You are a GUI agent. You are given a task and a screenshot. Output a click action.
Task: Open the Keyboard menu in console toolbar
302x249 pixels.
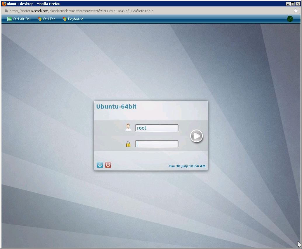pos(73,19)
